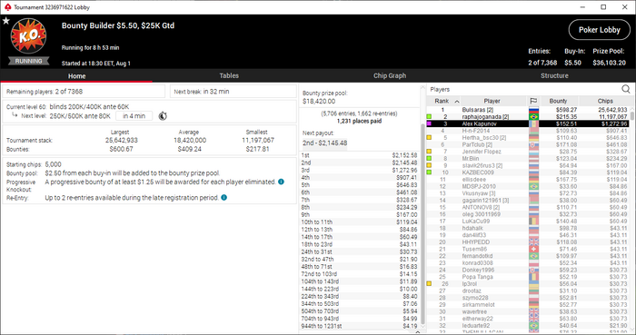Viewport: 636px width, 335px height.
Task: Click the Remaining players 2 of 7368 field
Action: pyautogui.click(x=84, y=92)
